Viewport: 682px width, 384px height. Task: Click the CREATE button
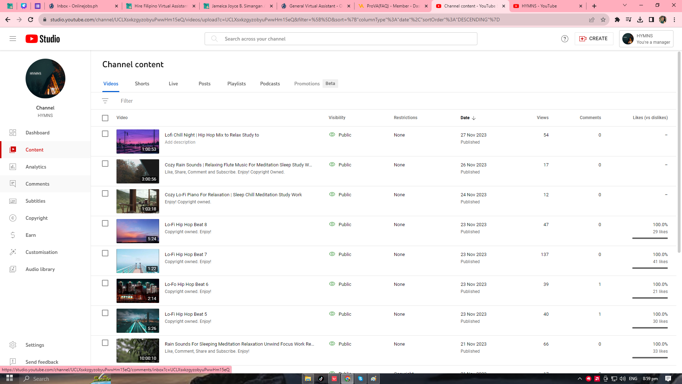click(x=594, y=39)
